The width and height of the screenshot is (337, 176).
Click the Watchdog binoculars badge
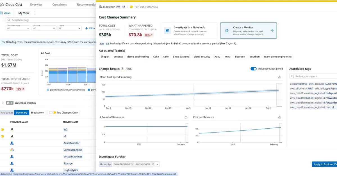(x=10, y=103)
